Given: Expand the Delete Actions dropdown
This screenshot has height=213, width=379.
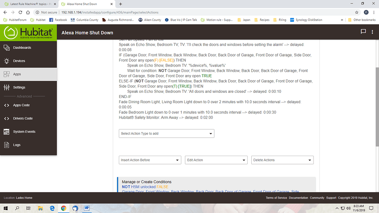Looking at the screenshot, I should coord(282,160).
